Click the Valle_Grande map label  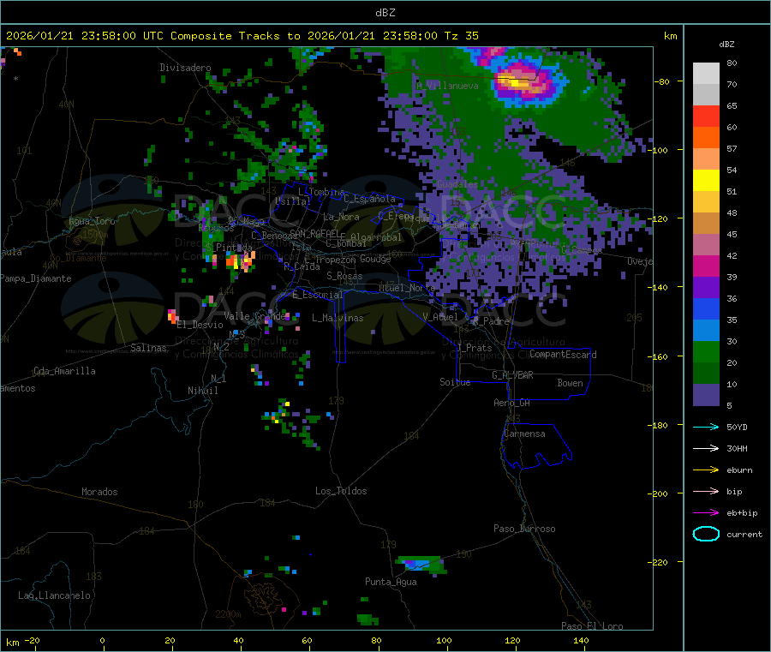click(255, 316)
